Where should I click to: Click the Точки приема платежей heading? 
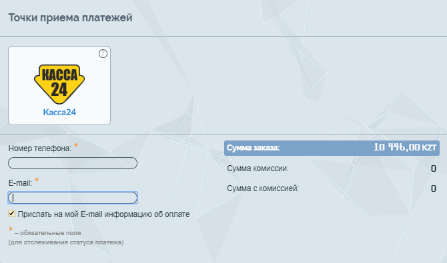tap(71, 17)
